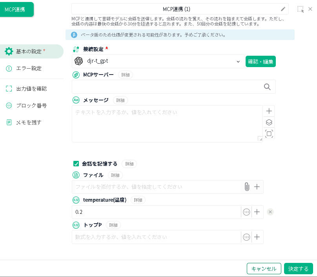Attach a file using the paperclip icon

click(x=246, y=187)
